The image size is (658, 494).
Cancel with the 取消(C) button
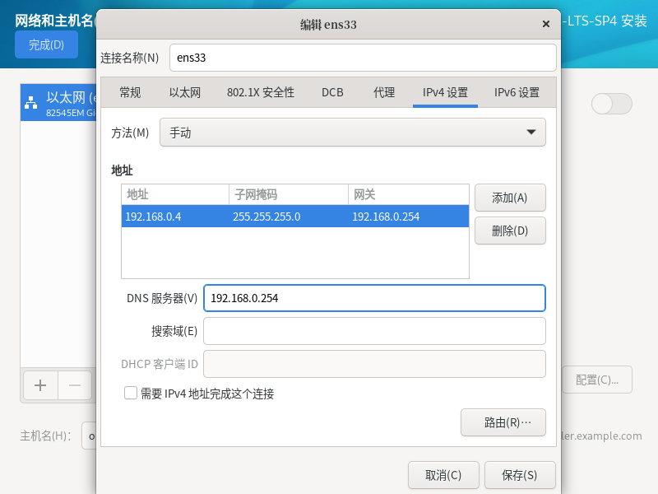[x=443, y=475]
